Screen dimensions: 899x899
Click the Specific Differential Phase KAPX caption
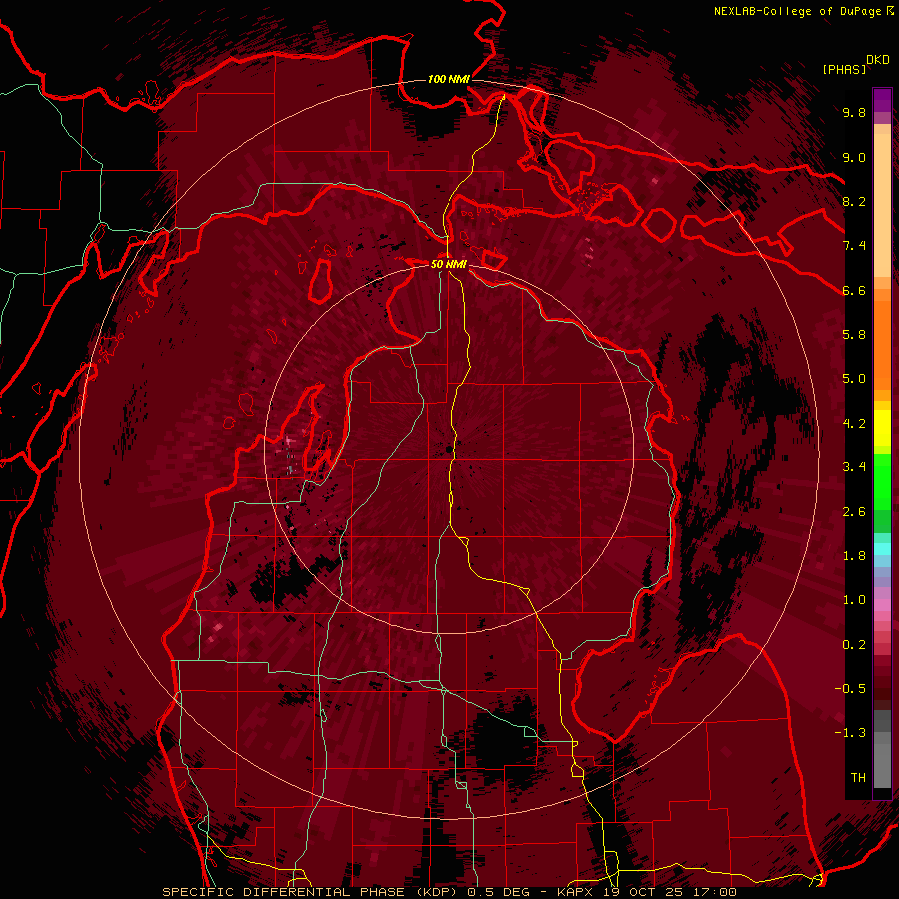click(449, 892)
